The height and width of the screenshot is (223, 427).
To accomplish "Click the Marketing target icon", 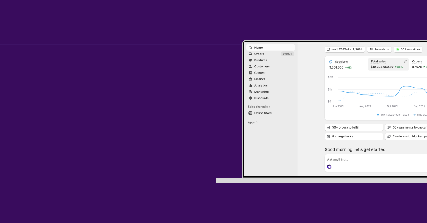I will point(250,92).
